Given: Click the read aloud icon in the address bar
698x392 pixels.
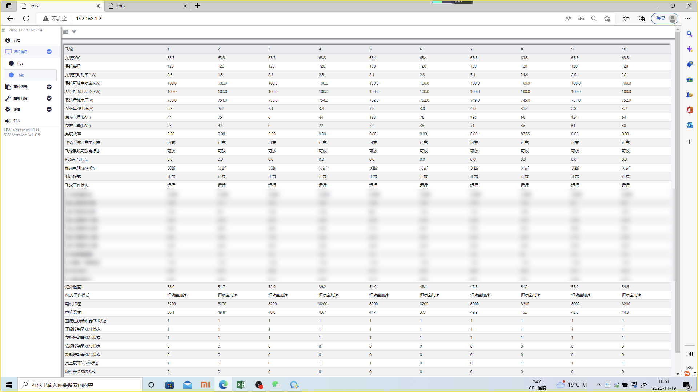Looking at the screenshot, I should tap(568, 19).
